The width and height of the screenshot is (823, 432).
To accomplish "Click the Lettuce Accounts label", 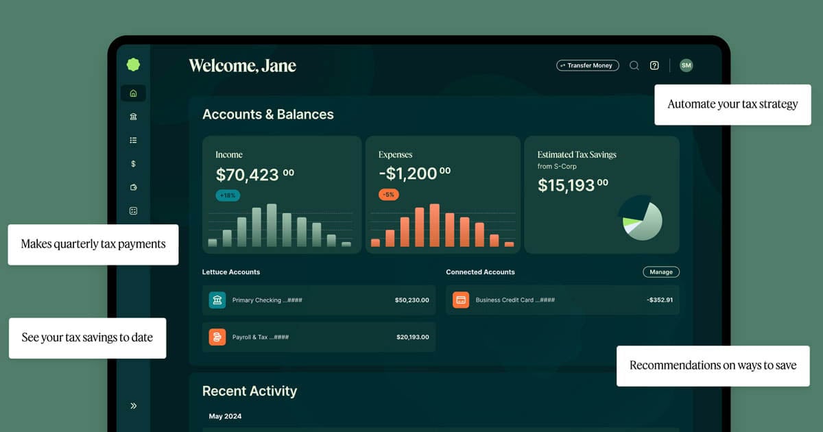I will click(x=231, y=272).
